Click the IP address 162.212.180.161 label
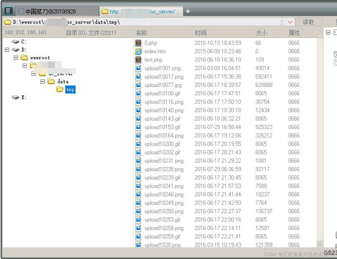This screenshot has width=337, height=259. [25, 32]
